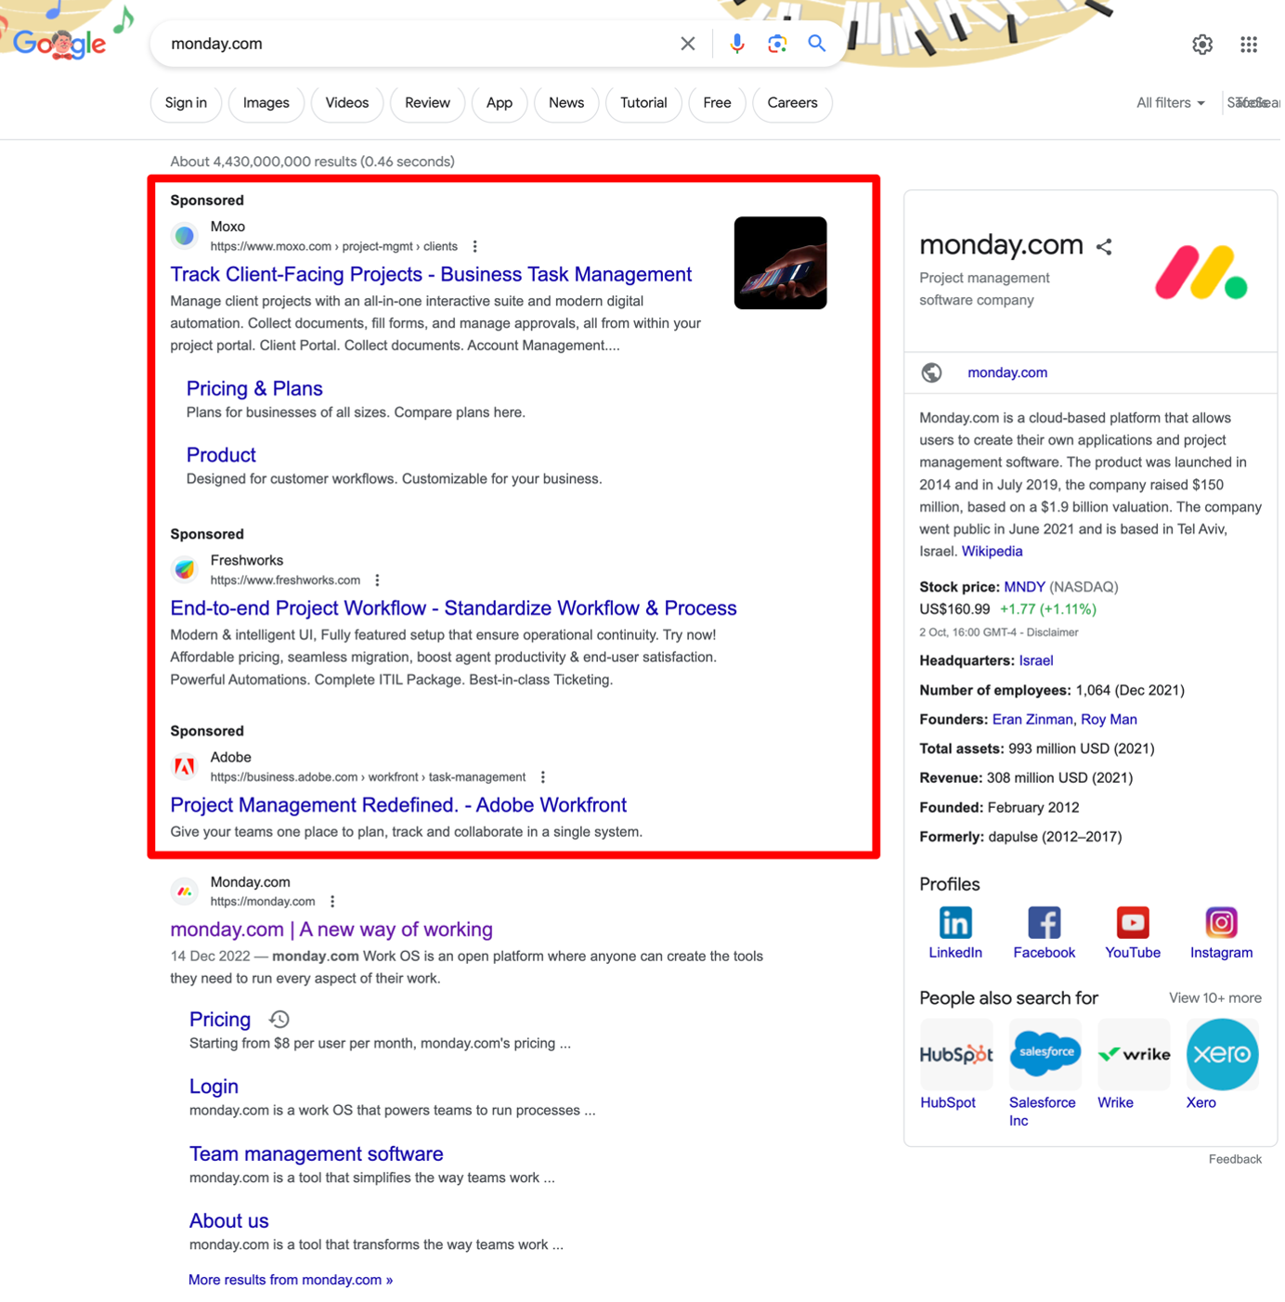This screenshot has width=1285, height=1302.
Task: Open Track Client-Facing Projects ad link
Action: pos(432,275)
